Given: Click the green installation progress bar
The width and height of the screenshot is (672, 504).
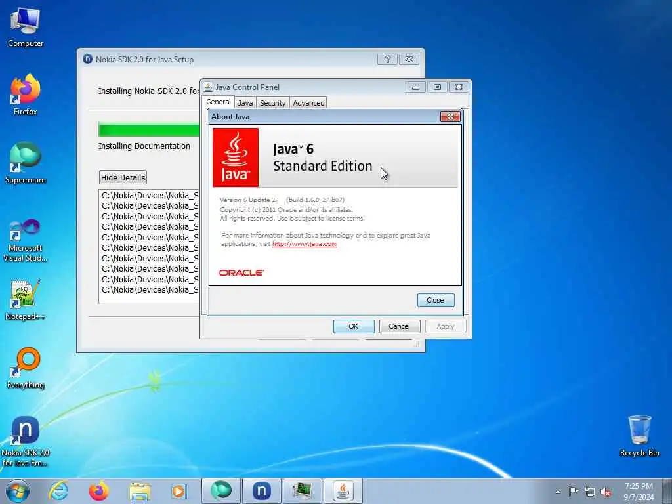Looking at the screenshot, I should [x=149, y=129].
